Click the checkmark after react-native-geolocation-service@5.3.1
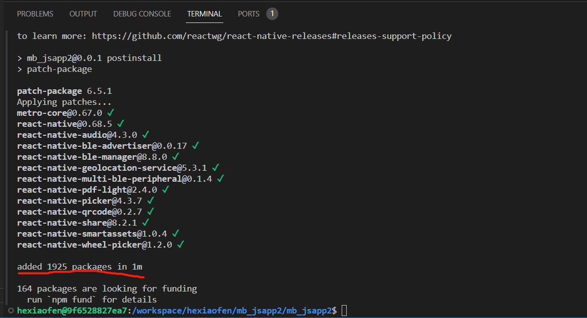The width and height of the screenshot is (587, 318). (x=216, y=168)
